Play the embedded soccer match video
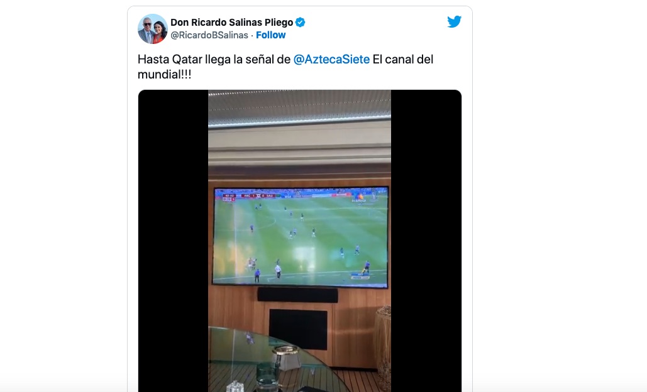This screenshot has height=392, width=647. (299, 241)
